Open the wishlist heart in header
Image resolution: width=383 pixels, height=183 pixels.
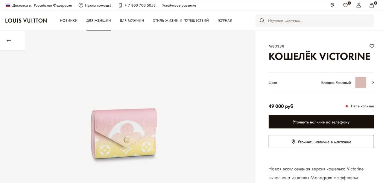345,5
